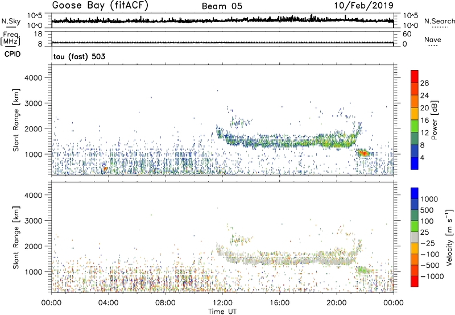Click the 'Time UT' axis label
The height and width of the screenshot is (315, 455).
coord(222,312)
